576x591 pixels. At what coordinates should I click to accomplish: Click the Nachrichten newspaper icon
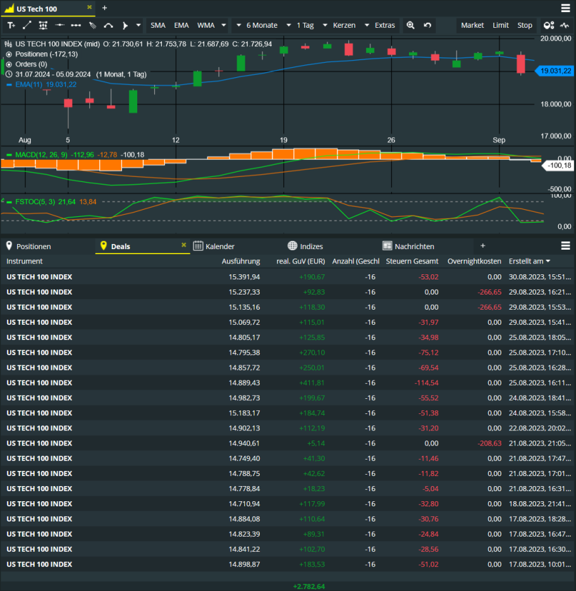click(x=387, y=246)
